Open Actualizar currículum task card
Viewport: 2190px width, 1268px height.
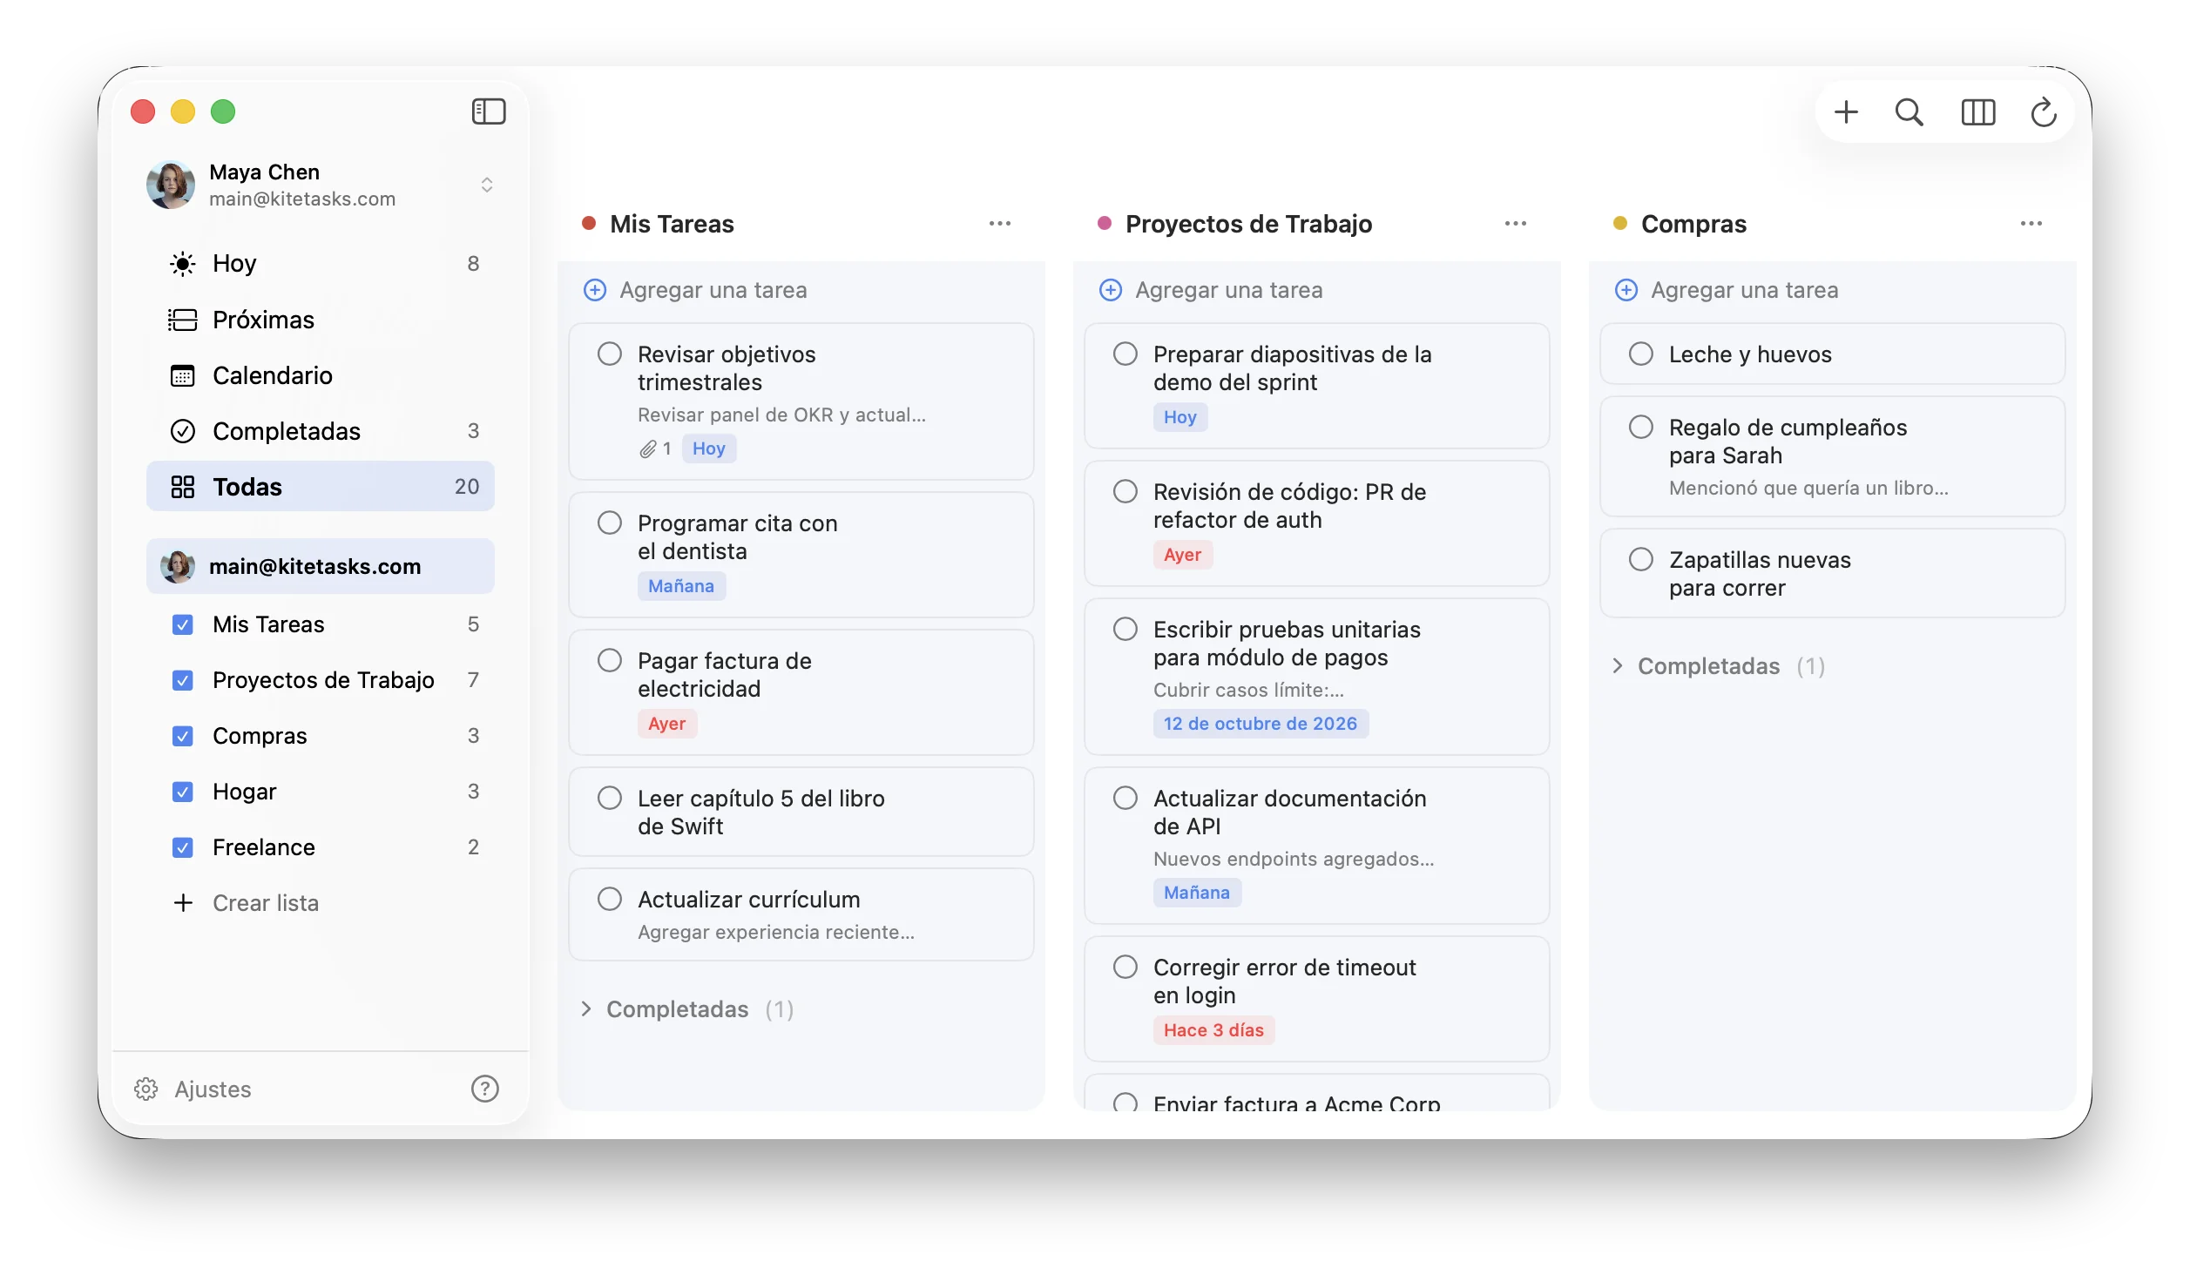(801, 914)
